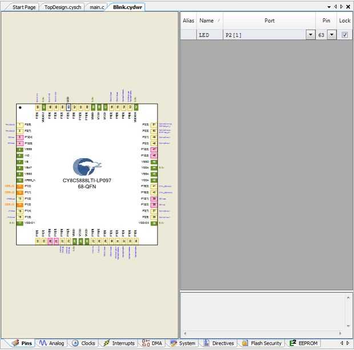Sort pins by the Port column header
This screenshot has width=354, height=350.
coord(269,21)
